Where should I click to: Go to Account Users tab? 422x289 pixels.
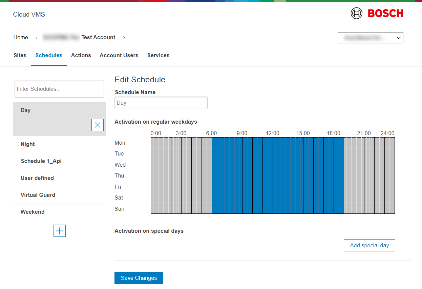pyautogui.click(x=119, y=56)
